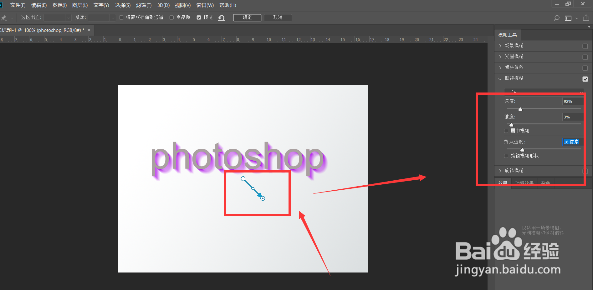Select the path blur start point
Image resolution: width=593 pixels, height=290 pixels.
[243, 179]
